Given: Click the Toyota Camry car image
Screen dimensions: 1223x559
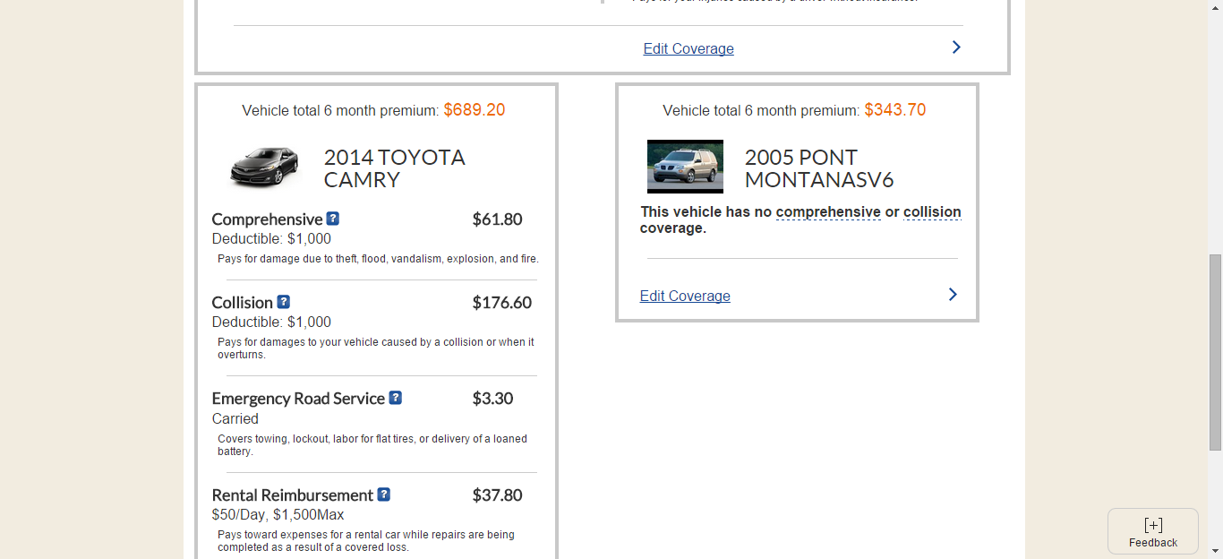Looking at the screenshot, I should [x=264, y=168].
